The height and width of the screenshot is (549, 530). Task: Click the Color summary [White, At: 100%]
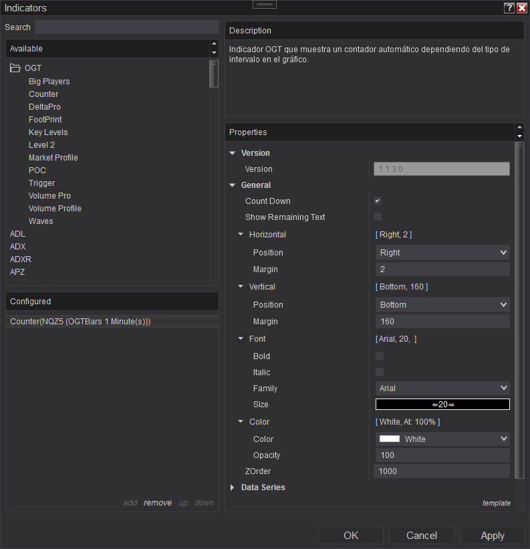pos(408,422)
